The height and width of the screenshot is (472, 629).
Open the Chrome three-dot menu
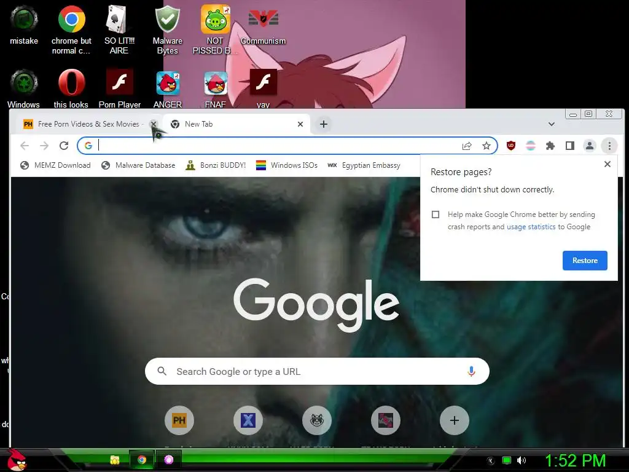pos(609,146)
